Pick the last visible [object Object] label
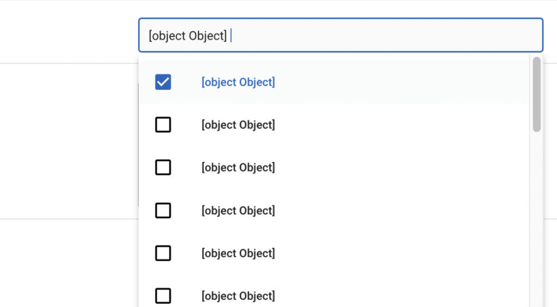The height and width of the screenshot is (307, 557). [x=238, y=296]
